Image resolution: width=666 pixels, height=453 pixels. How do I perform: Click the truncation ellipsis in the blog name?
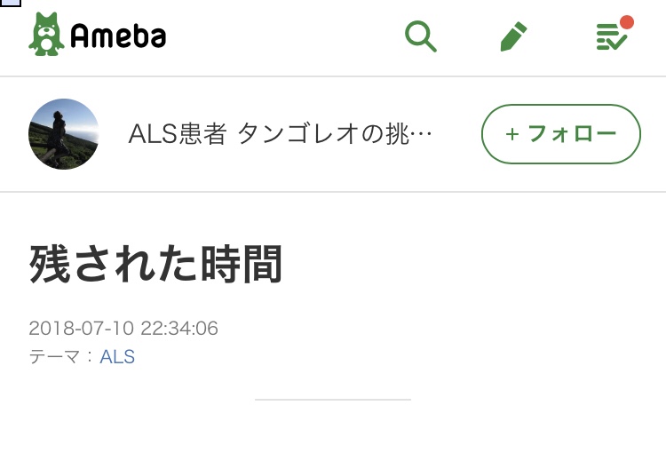point(423,135)
